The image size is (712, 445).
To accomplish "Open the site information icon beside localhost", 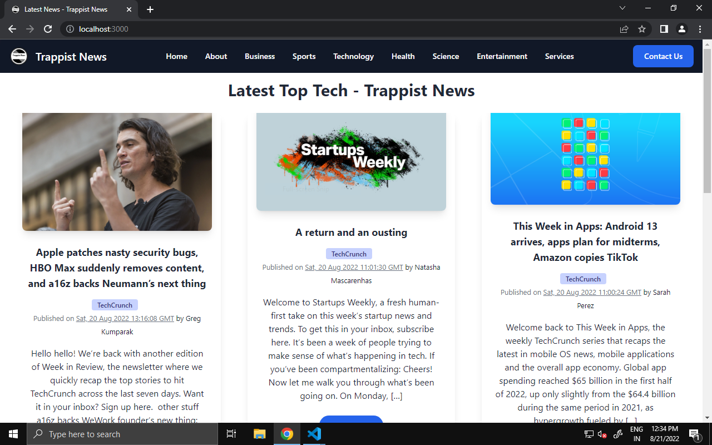I will tap(70, 29).
